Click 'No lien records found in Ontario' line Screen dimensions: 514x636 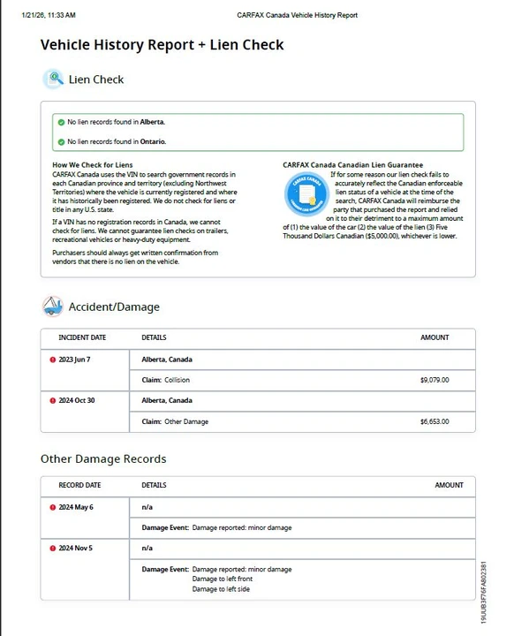117,141
